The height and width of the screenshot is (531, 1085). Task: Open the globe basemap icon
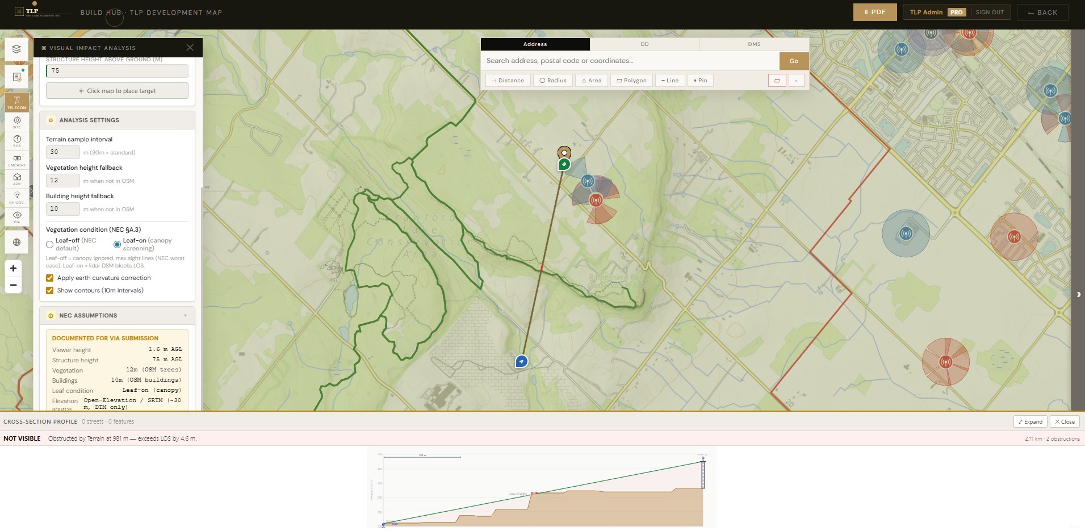[16, 242]
